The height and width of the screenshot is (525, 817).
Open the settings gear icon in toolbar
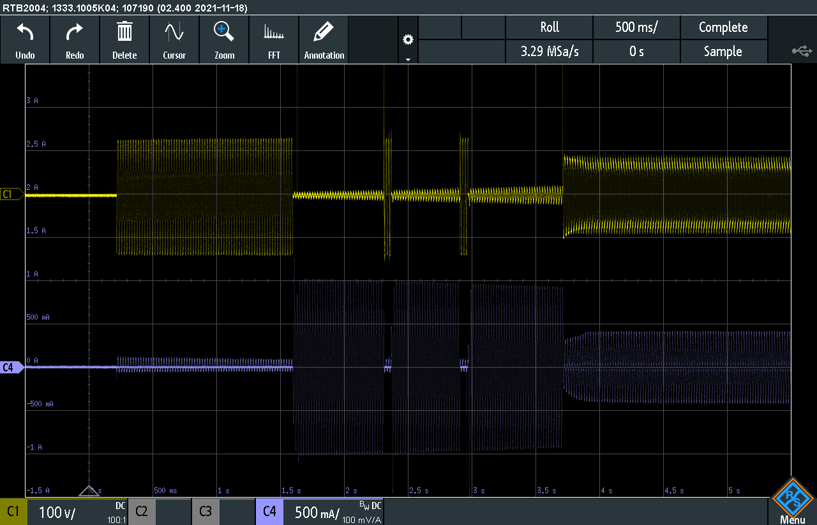[408, 40]
